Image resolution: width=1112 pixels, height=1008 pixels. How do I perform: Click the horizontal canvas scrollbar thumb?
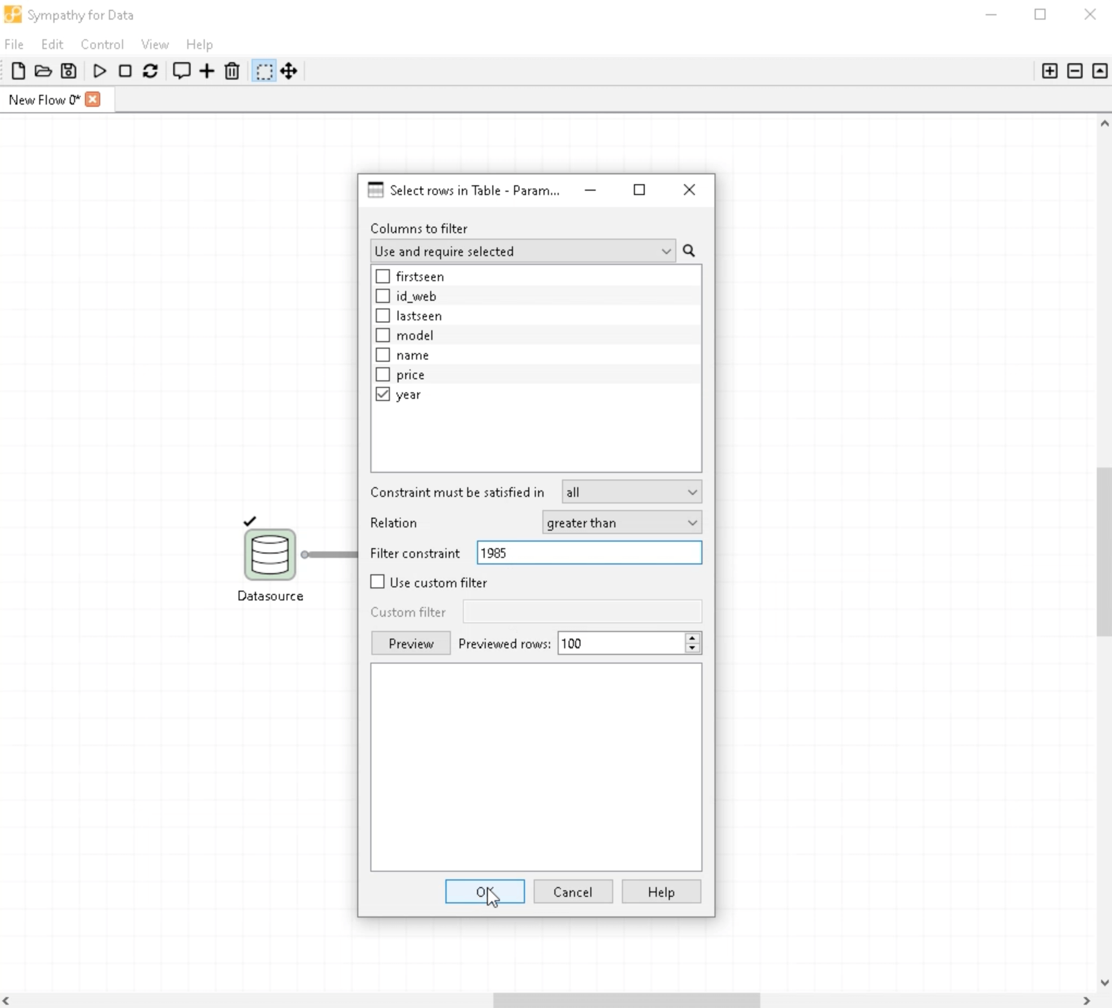pyautogui.click(x=626, y=1000)
